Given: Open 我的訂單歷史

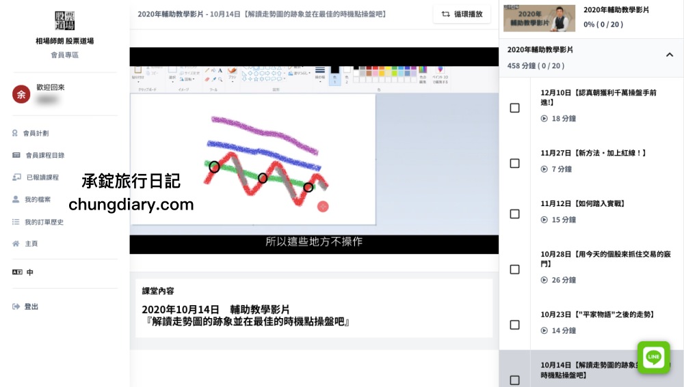Looking at the screenshot, I should point(44,222).
